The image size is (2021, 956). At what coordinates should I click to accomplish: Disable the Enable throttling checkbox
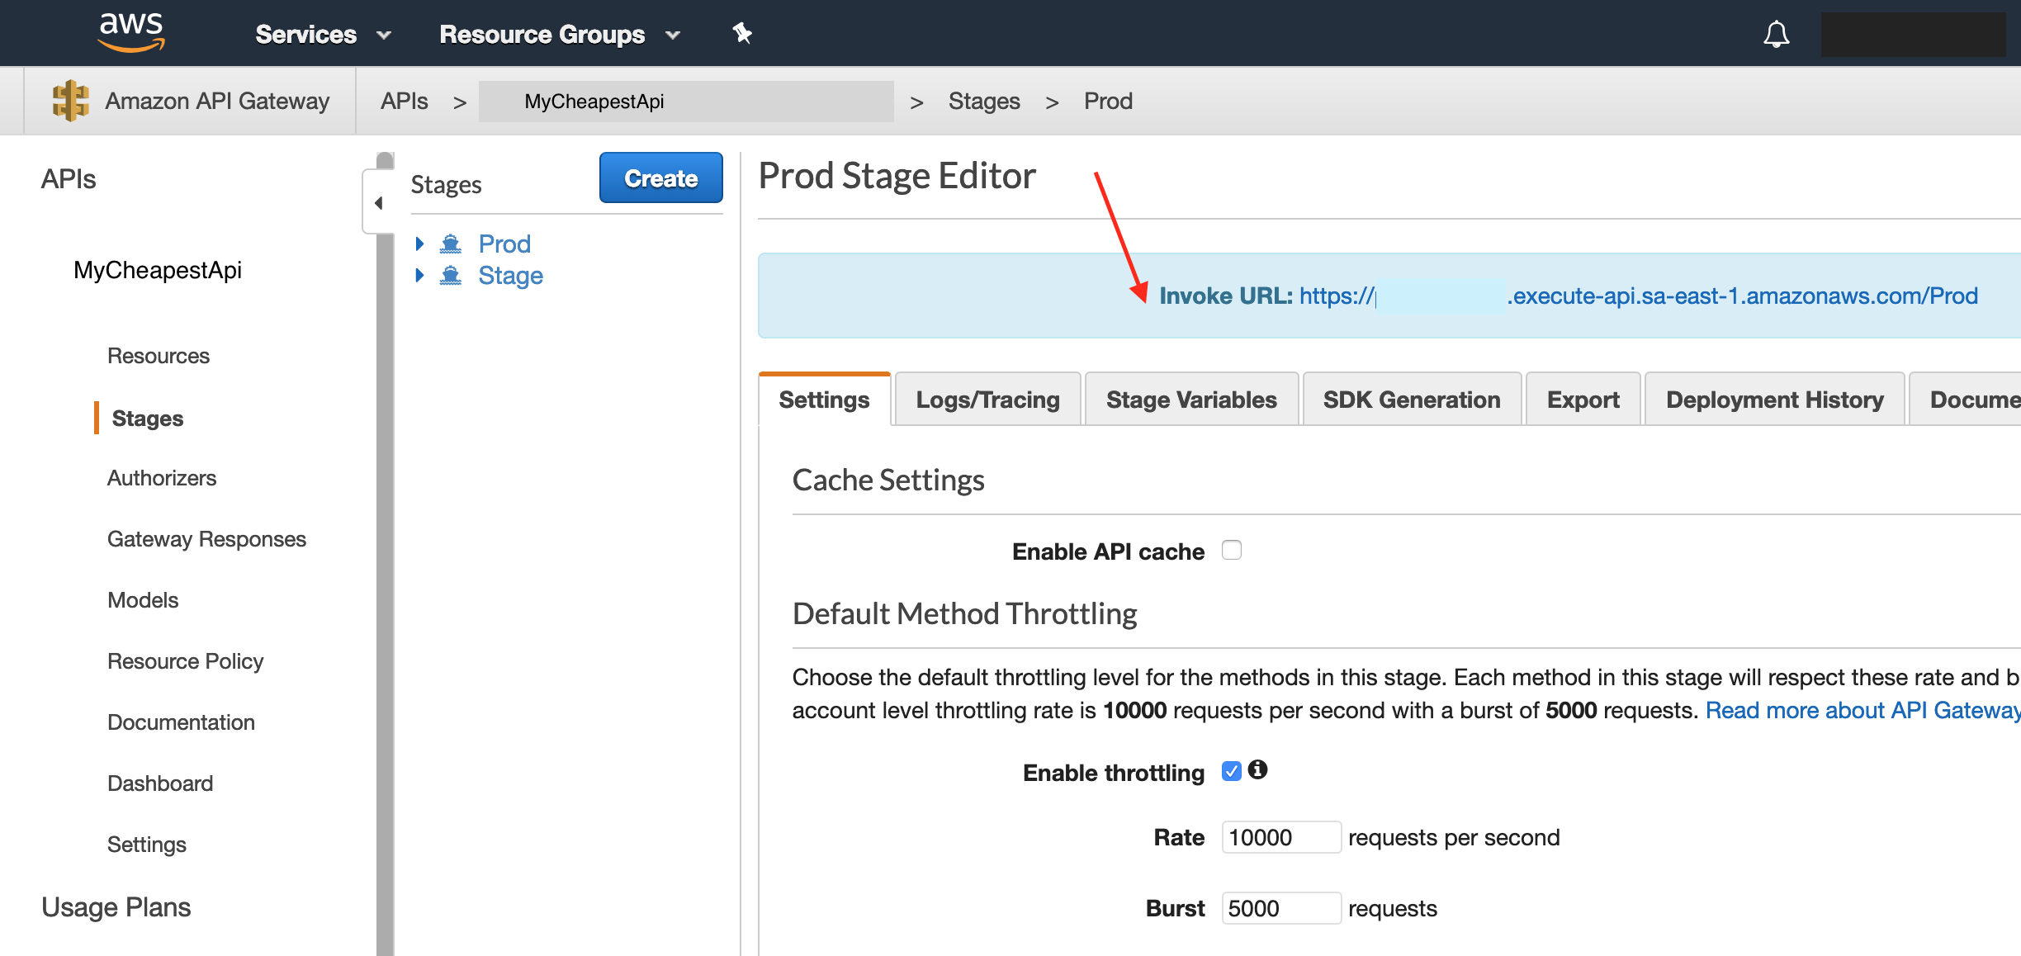click(1231, 771)
